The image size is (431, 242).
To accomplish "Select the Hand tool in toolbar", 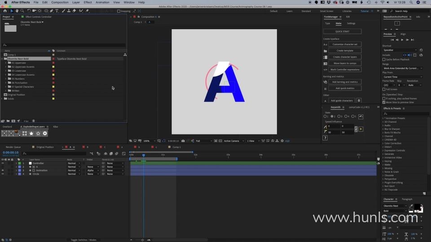I will pyautogui.click(x=17, y=11).
